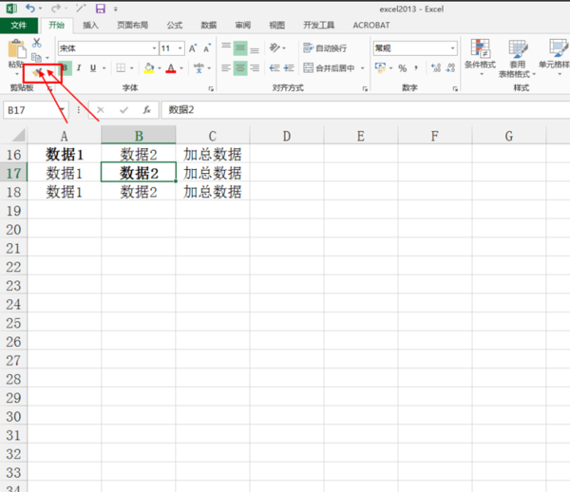
Task: Open the font group dialog launcher
Action: 211,88
